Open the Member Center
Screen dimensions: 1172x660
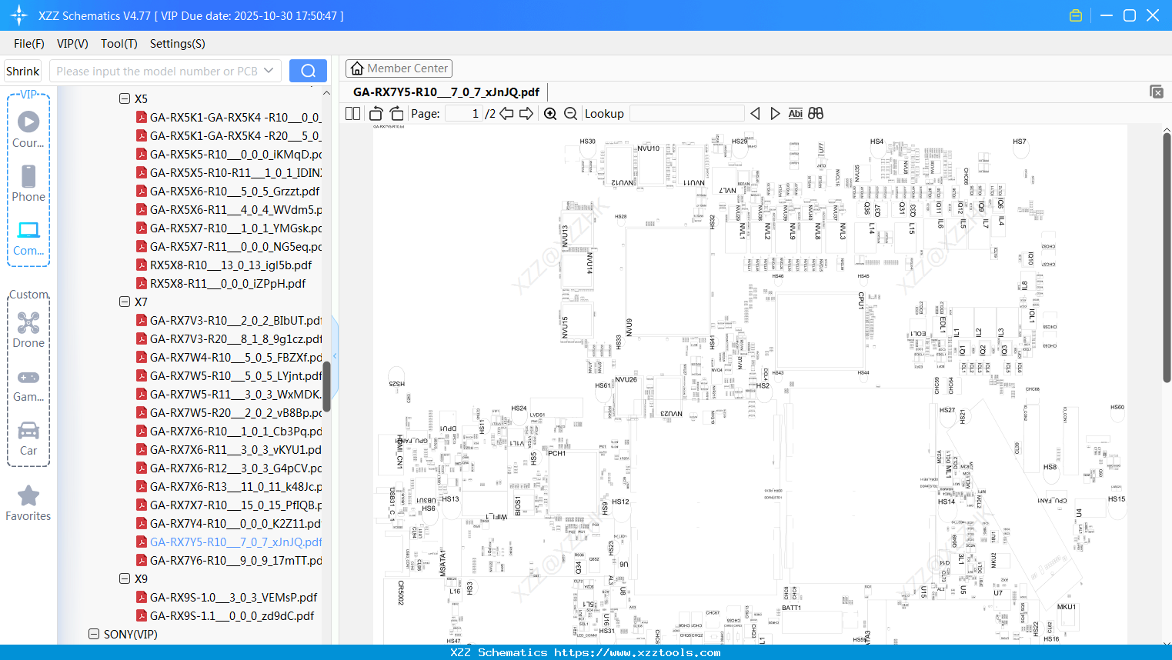pyautogui.click(x=399, y=68)
